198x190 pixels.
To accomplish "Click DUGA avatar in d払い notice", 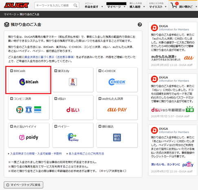I will [x=154, y=79].
